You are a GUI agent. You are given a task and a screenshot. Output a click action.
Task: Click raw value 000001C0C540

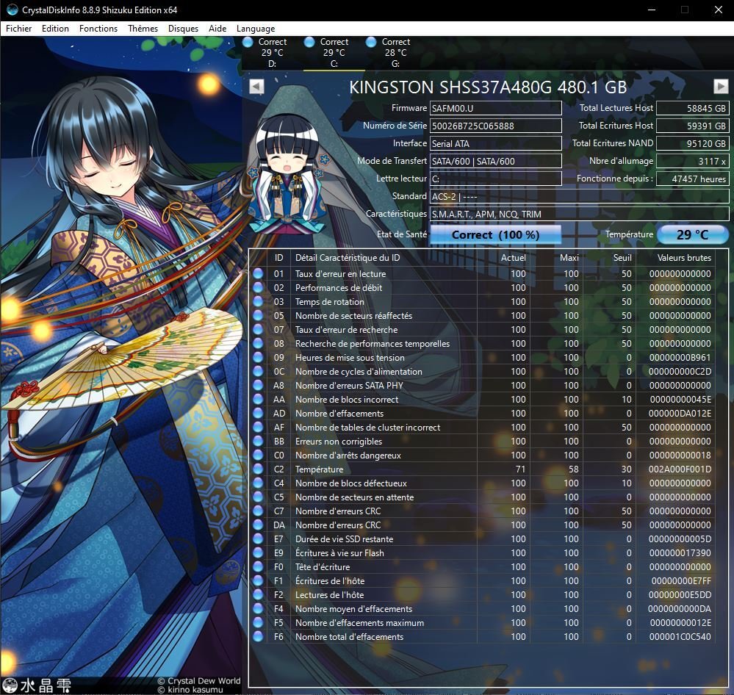[x=680, y=636]
